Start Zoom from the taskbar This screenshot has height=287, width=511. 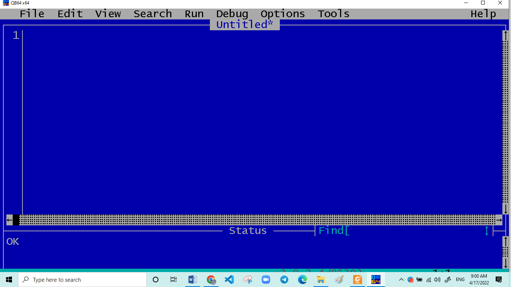tap(266, 279)
